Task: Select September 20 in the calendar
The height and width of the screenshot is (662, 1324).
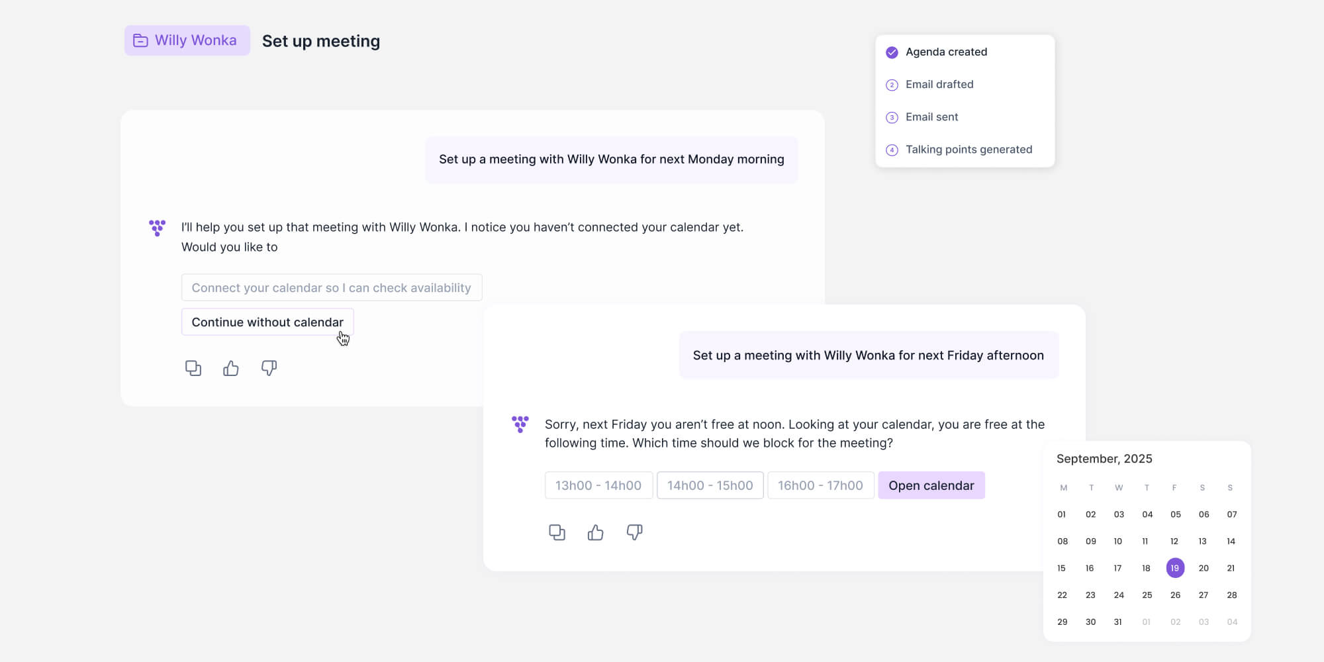Action: coord(1204,568)
